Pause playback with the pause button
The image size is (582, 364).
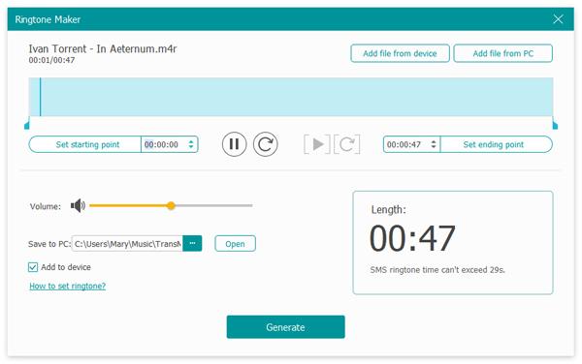click(x=234, y=144)
